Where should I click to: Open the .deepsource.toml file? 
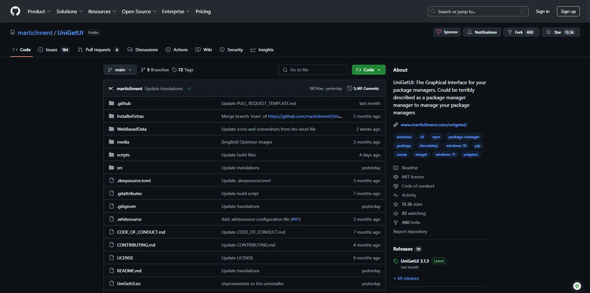click(134, 181)
